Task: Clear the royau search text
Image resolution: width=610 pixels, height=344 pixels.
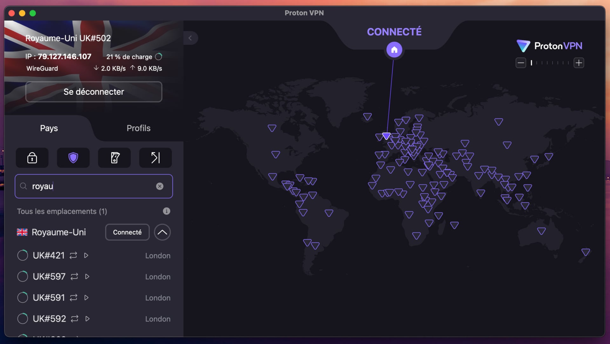Action: tap(160, 186)
